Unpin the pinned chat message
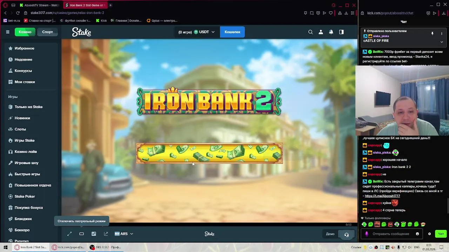 [432, 34]
